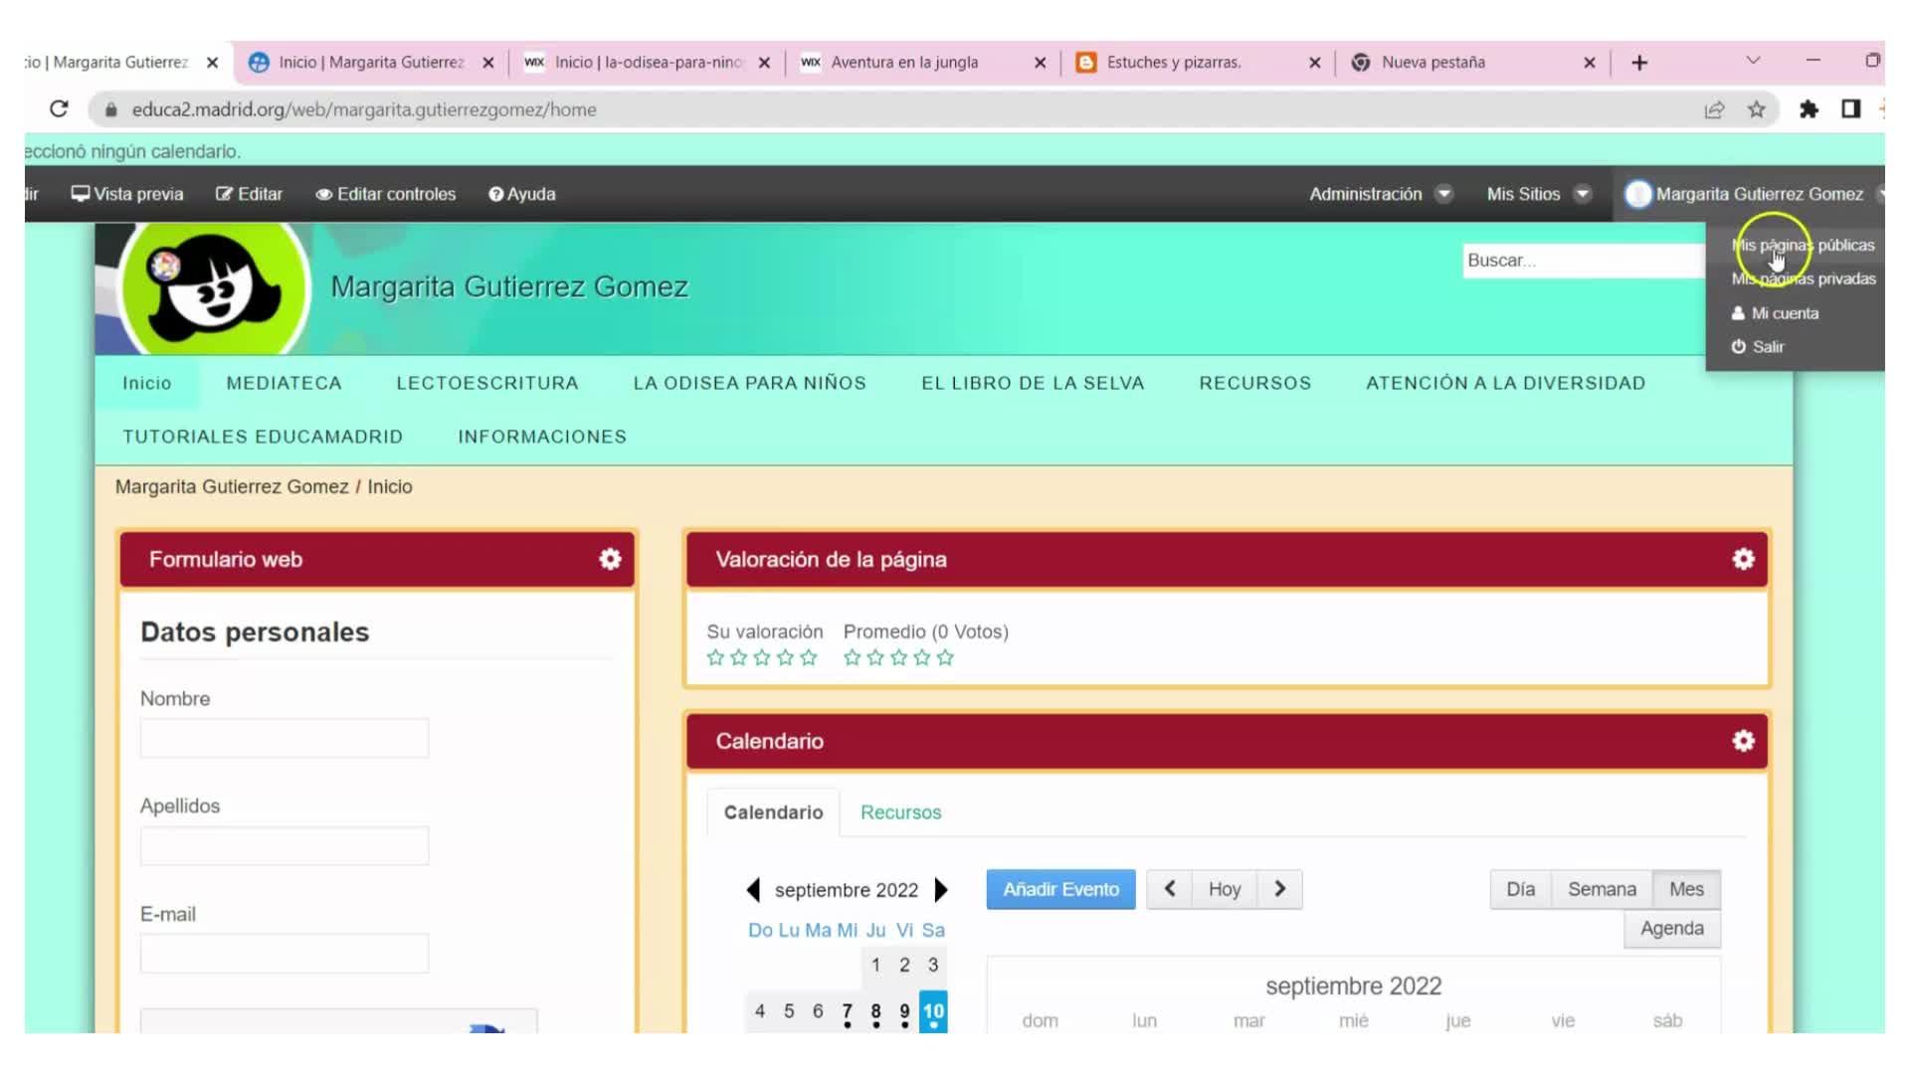Screen dimensions: 1910x1074
Task: Click the Nombre input field
Action: (285, 739)
